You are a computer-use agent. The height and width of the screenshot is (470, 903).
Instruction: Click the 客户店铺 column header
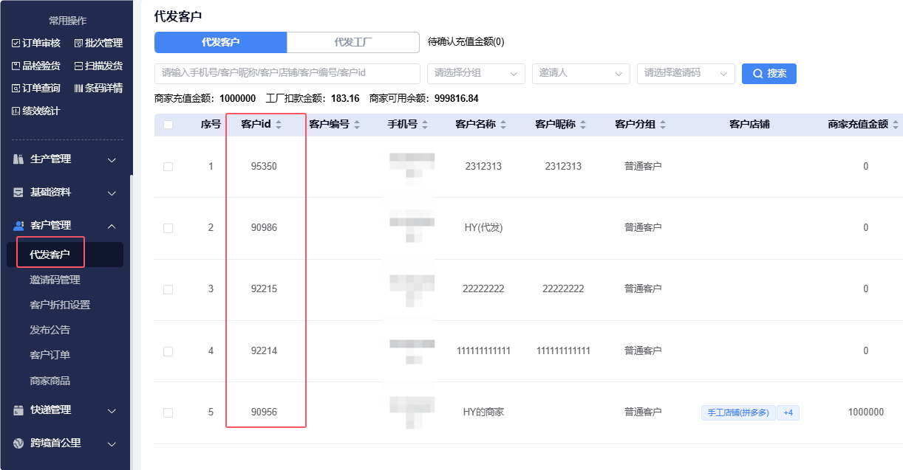point(749,125)
